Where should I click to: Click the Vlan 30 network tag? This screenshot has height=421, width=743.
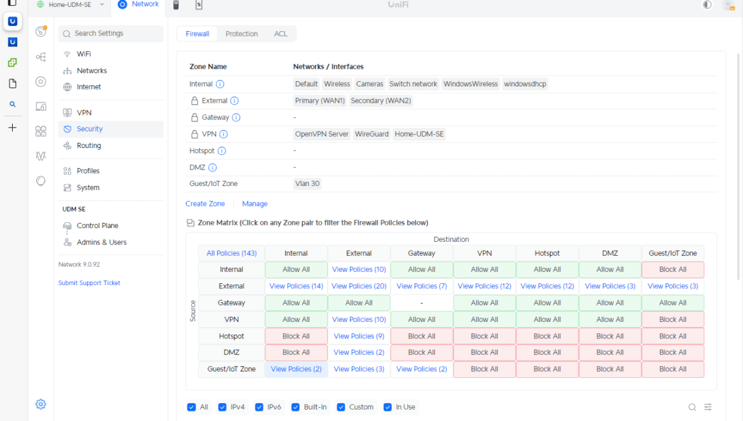coord(307,184)
